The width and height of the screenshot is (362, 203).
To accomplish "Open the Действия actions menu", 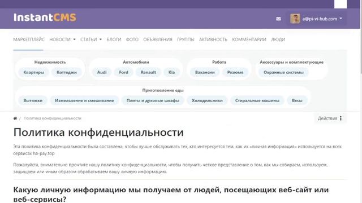I will coord(330,118).
